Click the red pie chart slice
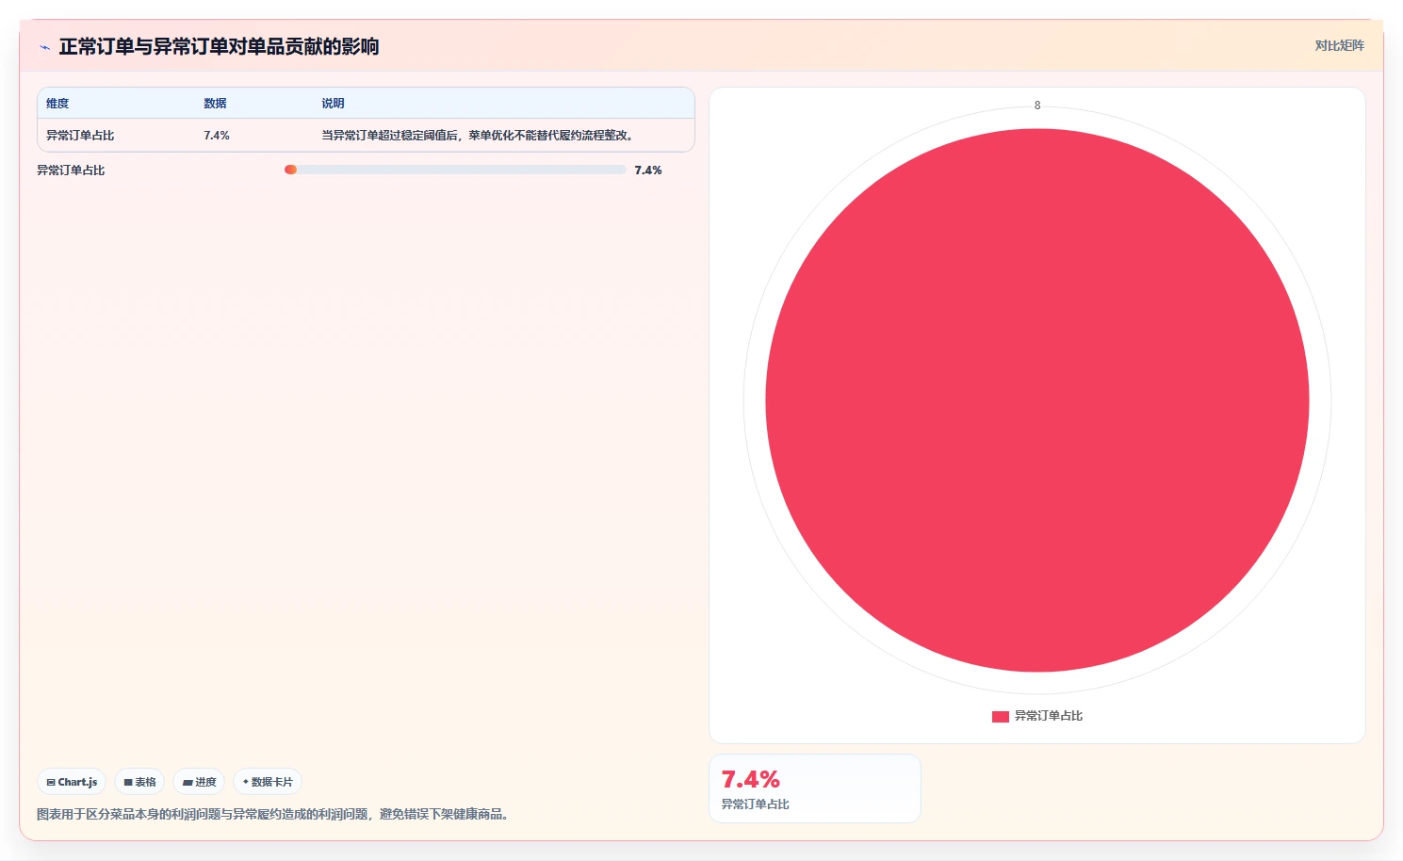The image size is (1403, 861). point(1036,400)
